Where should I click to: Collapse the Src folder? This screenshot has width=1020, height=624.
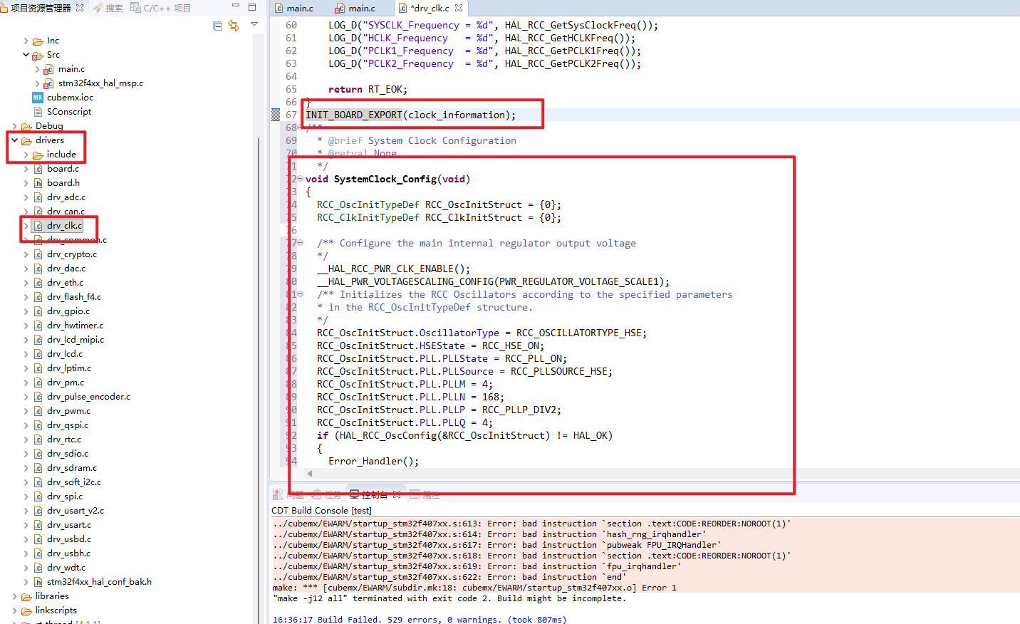point(26,55)
